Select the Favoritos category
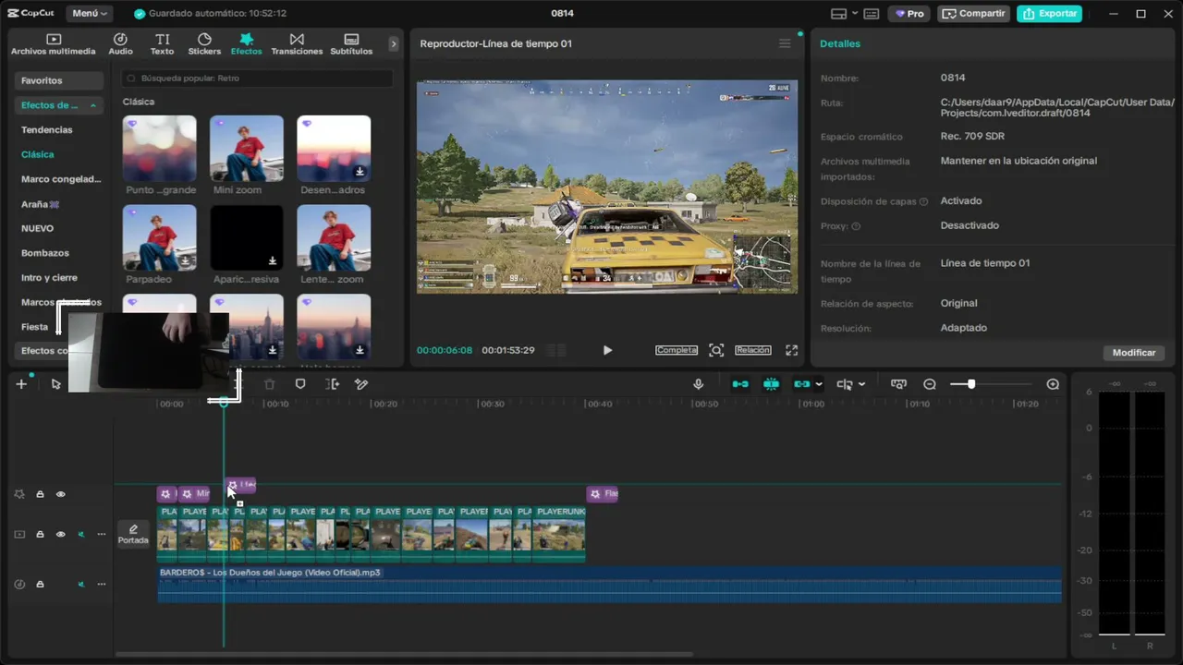 tap(58, 80)
